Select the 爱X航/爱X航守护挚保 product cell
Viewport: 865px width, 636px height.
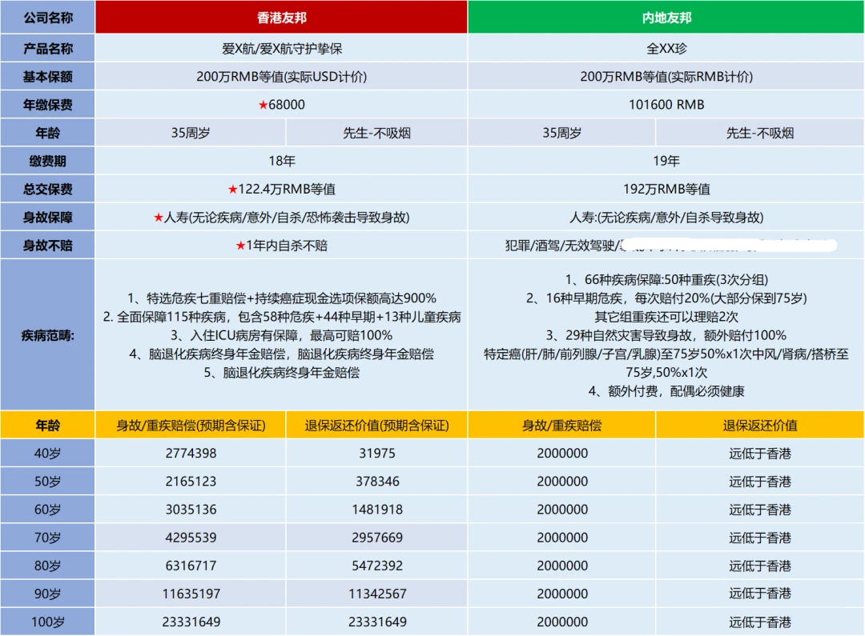[x=282, y=49]
